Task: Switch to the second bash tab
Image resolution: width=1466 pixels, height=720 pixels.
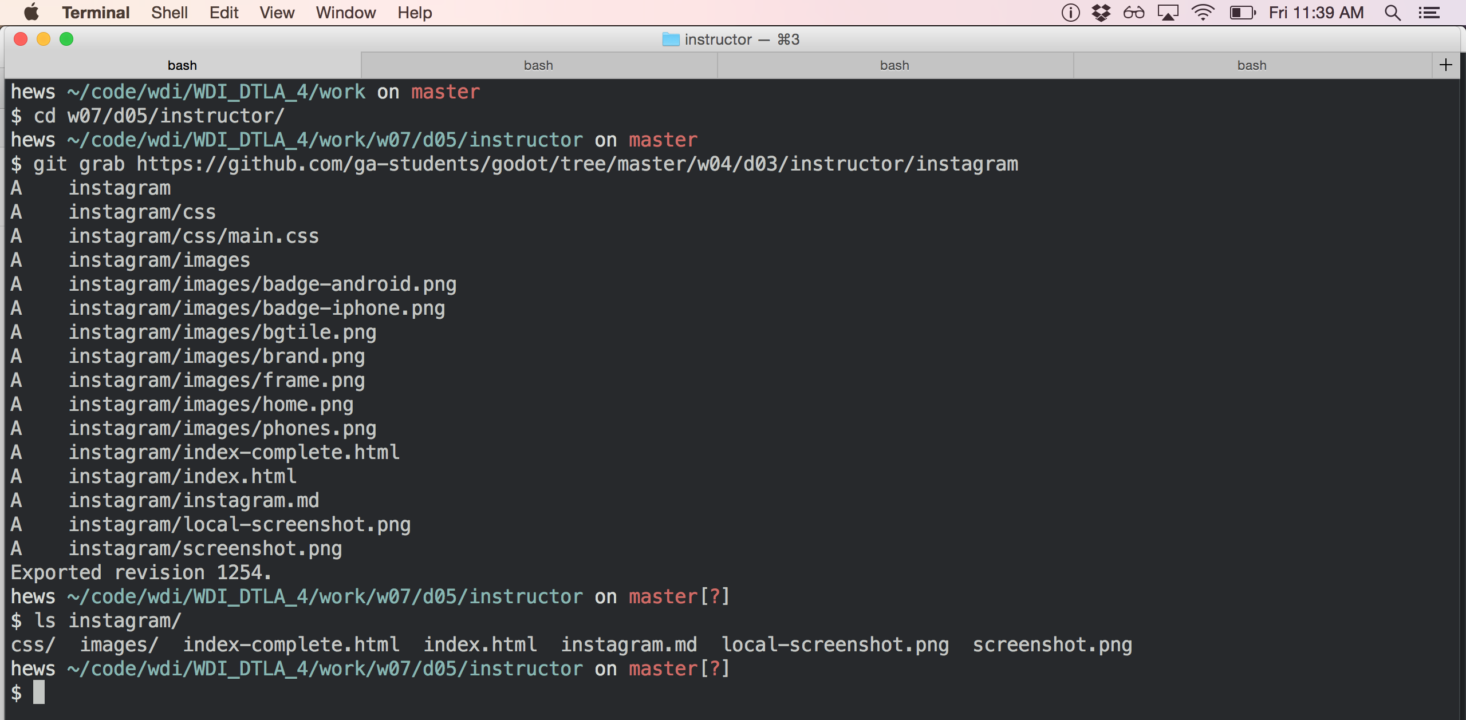Action: coord(538,65)
